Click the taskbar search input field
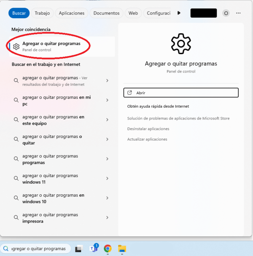Screen dimensions: 253x256 [35, 248]
